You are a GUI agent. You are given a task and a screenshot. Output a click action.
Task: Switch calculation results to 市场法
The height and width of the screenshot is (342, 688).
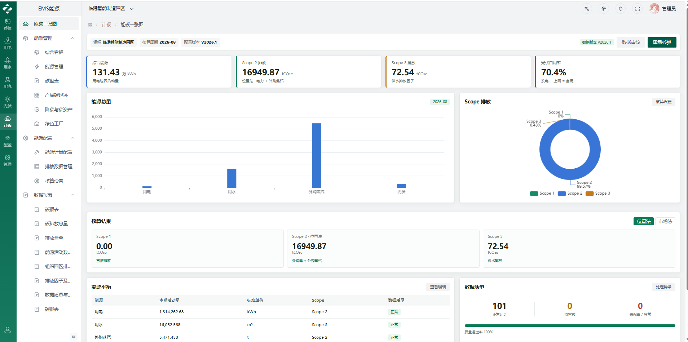pyautogui.click(x=665, y=221)
